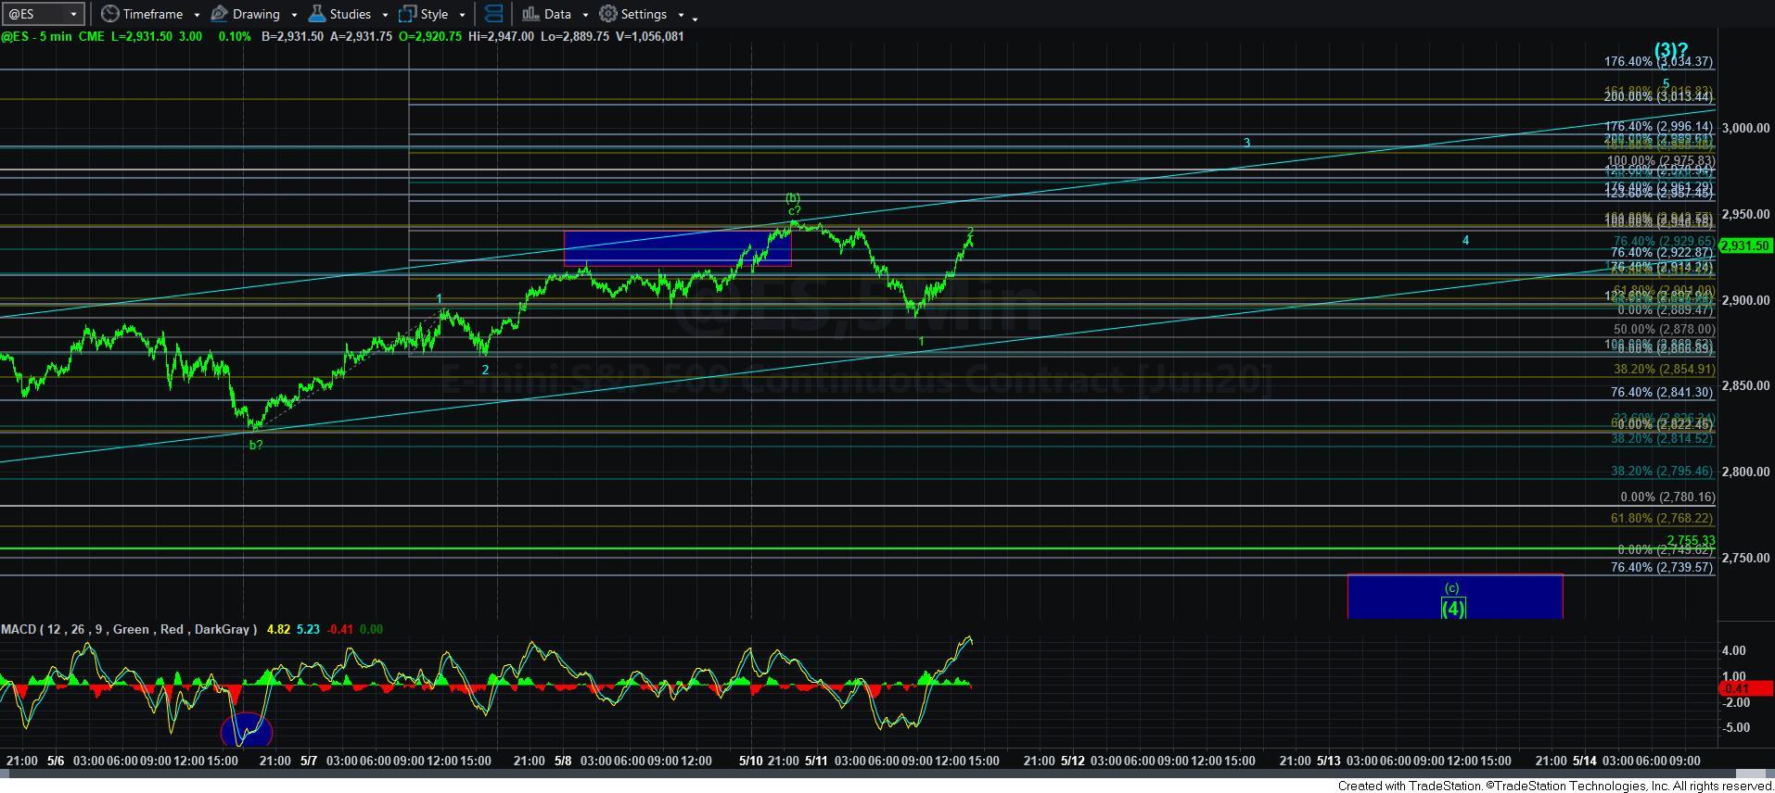The width and height of the screenshot is (1775, 793).
Task: Click the cyan '4' projected wave label
Action: point(1466,240)
